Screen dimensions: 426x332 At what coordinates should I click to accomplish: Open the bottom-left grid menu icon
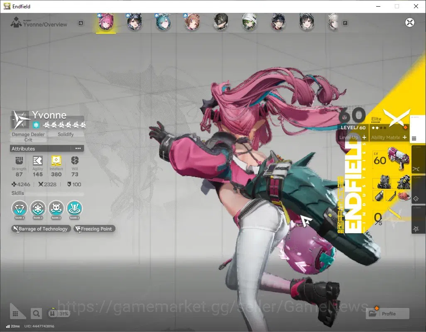pos(15,314)
